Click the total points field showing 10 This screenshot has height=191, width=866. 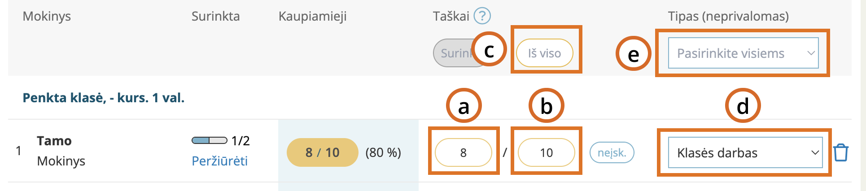(546, 152)
